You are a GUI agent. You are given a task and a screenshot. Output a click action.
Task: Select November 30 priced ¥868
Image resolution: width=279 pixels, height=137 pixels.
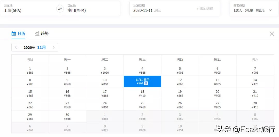tap(67, 116)
